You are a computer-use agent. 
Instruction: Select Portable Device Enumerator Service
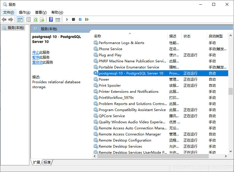click(x=129, y=67)
